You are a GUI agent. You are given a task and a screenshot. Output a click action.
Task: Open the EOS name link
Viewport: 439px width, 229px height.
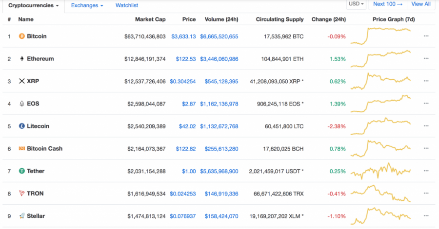click(x=33, y=104)
